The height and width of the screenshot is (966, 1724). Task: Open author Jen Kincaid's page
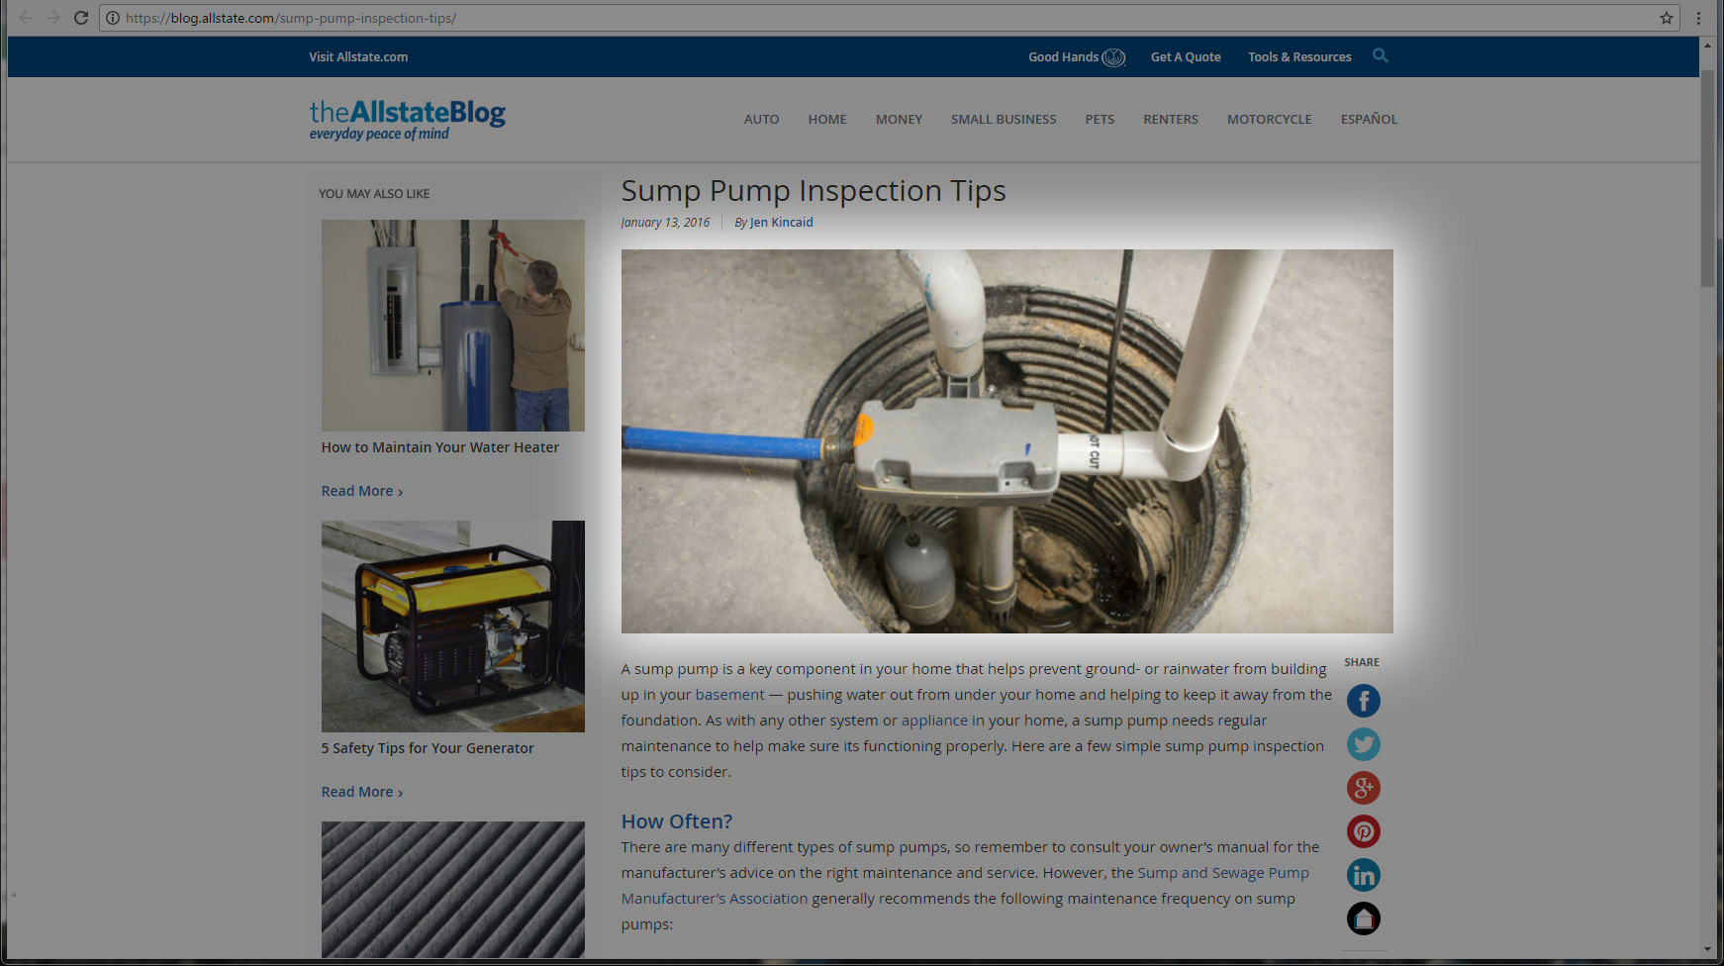(x=781, y=222)
